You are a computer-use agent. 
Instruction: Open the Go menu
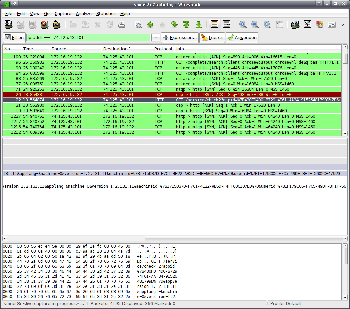click(47, 13)
